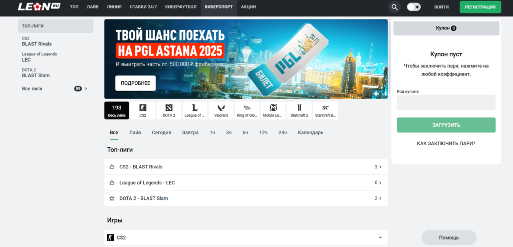Select the DOTA 2 game filter icon
This screenshot has height=247, width=513.
click(169, 111)
